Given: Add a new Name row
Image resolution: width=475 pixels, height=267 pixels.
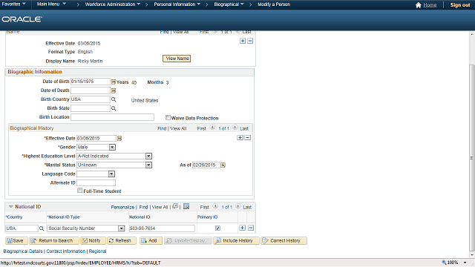Looking at the screenshot, I should pos(243,41).
